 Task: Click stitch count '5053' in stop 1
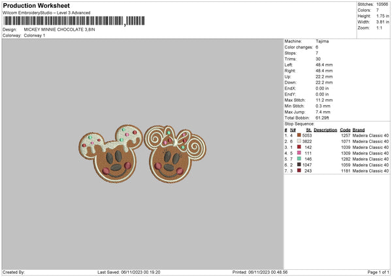(307, 135)
